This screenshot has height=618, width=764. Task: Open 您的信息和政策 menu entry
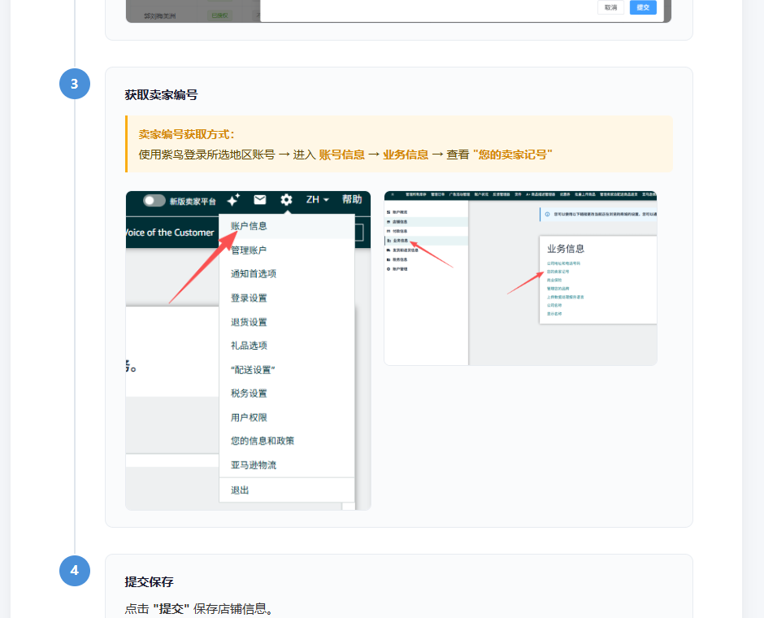coord(263,441)
